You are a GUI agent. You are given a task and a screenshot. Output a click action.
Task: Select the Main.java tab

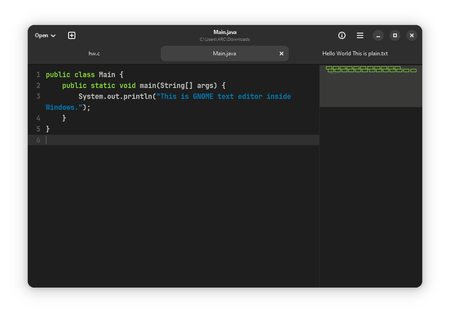coord(224,54)
